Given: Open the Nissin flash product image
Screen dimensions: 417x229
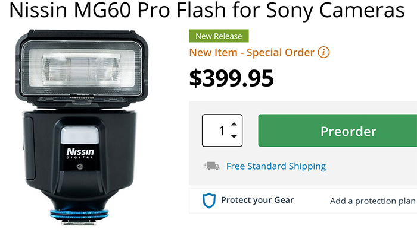Looking at the screenshot, I should pyautogui.click(x=81, y=128).
